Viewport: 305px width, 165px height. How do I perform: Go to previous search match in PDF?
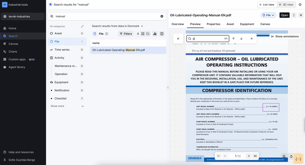click(234, 38)
